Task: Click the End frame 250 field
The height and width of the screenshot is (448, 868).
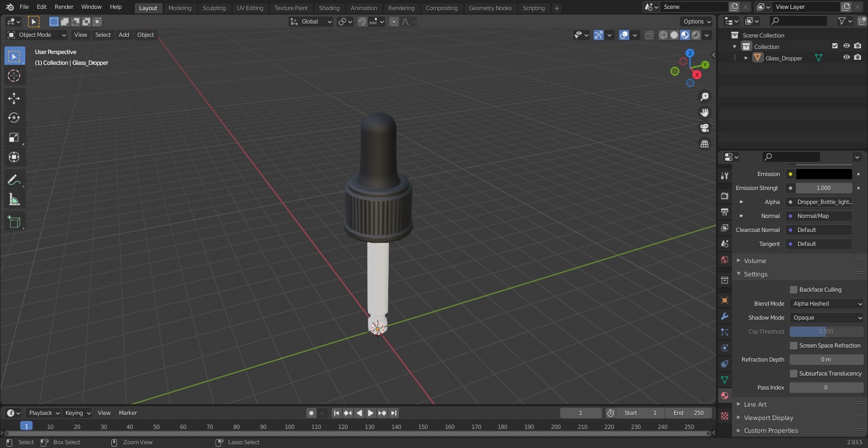Action: tap(689, 413)
